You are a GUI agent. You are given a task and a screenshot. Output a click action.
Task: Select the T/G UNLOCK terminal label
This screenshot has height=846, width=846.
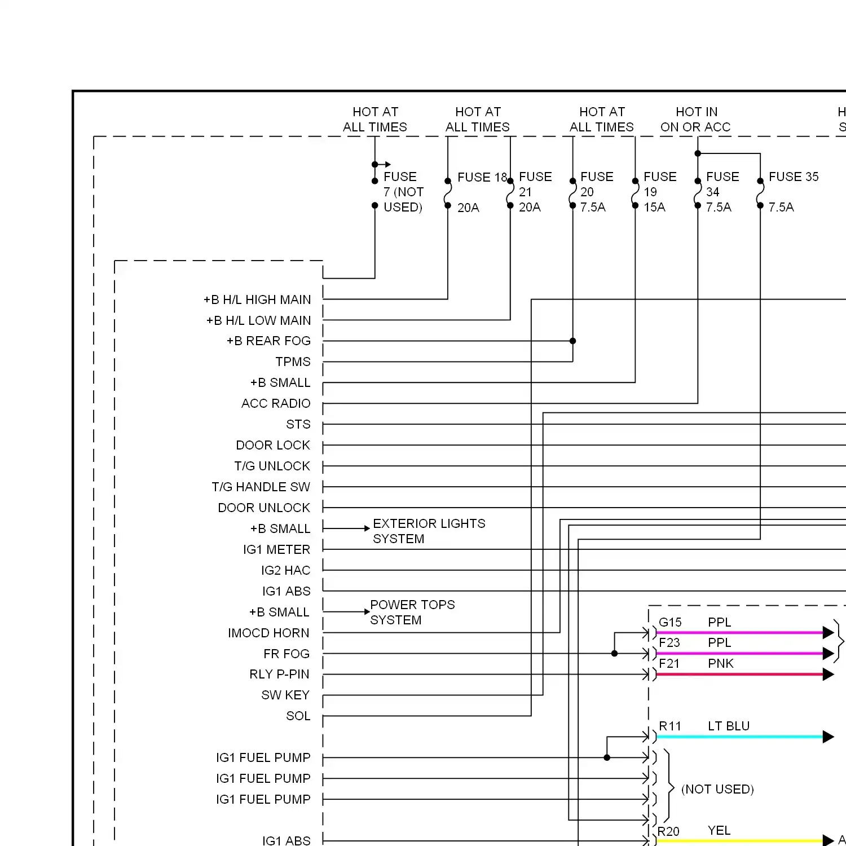coord(272,466)
